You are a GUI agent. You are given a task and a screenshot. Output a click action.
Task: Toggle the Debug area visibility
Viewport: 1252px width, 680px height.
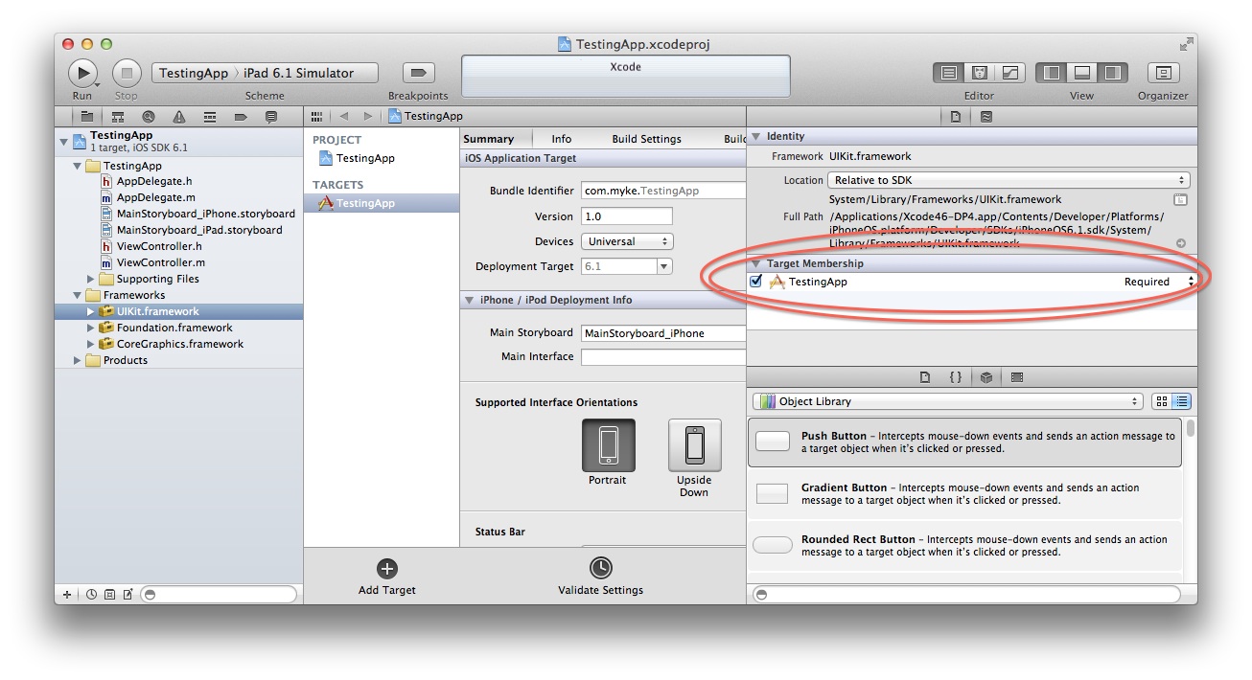click(1081, 73)
